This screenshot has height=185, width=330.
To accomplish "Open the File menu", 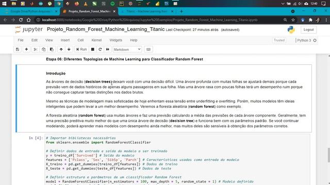I will (21, 40).
